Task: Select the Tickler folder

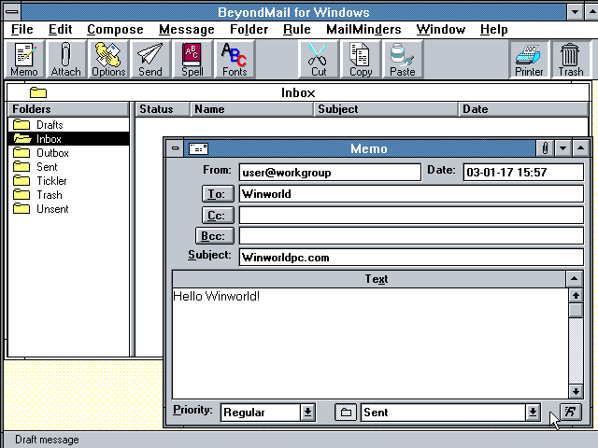Action: click(68, 181)
